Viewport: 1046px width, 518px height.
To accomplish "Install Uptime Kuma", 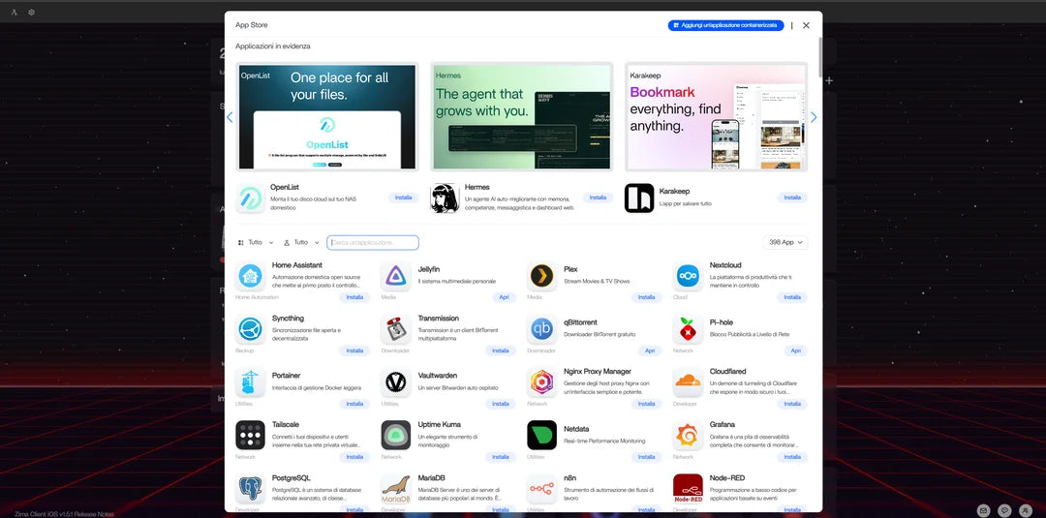I will (501, 457).
